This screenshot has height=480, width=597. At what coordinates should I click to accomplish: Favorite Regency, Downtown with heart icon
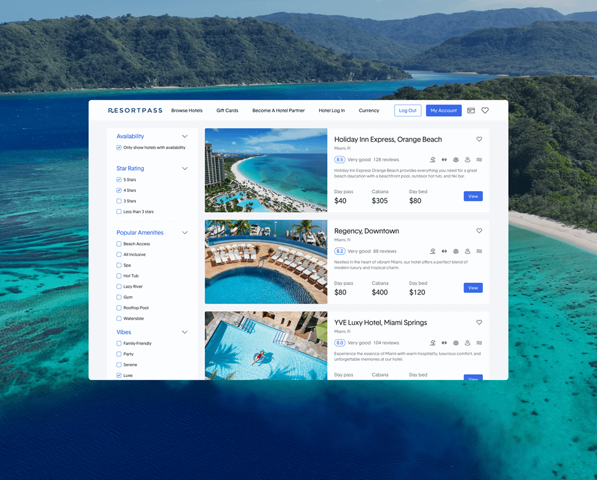pyautogui.click(x=479, y=231)
